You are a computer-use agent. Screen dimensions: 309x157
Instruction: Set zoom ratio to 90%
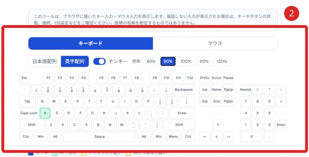coord(168,61)
